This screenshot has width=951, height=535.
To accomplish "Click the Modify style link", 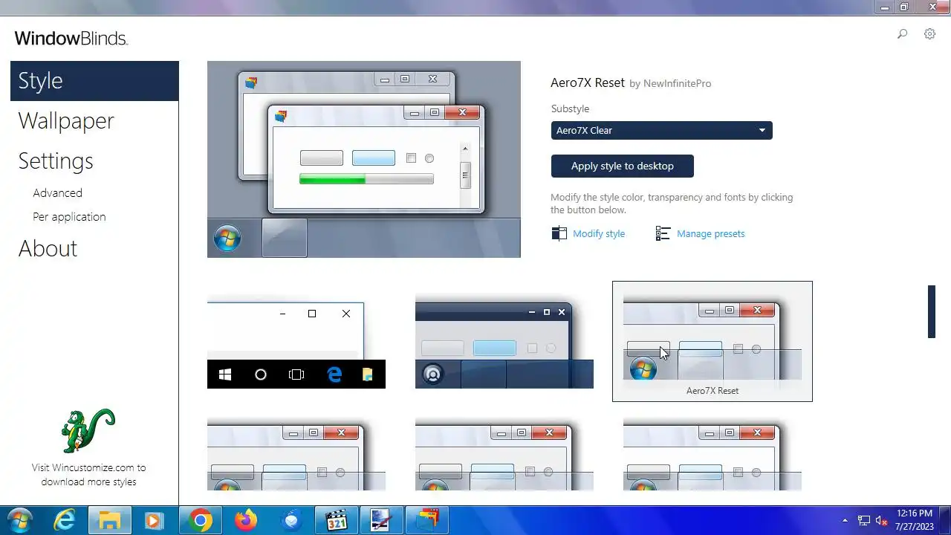I will pyautogui.click(x=599, y=233).
